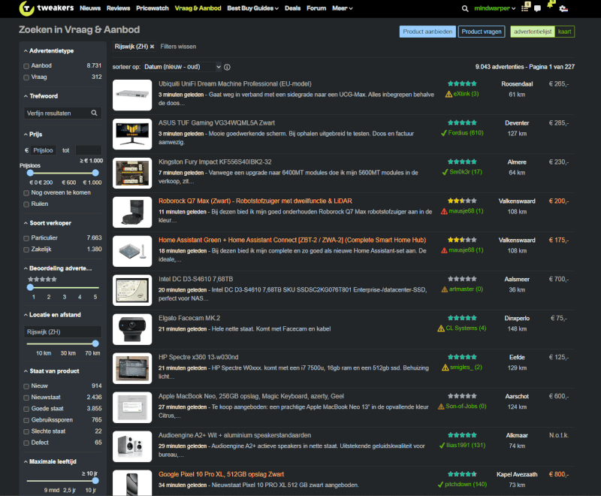Open the sort order dropdown
Screen dimensions: 601x496
pos(182,67)
